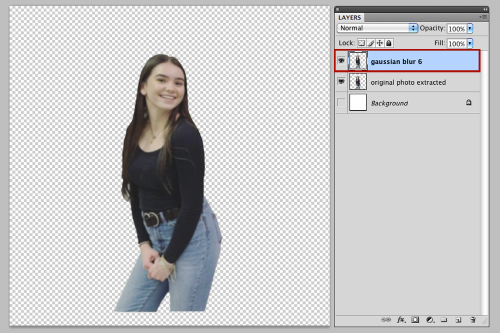Toggle the lock position icon

tap(380, 43)
